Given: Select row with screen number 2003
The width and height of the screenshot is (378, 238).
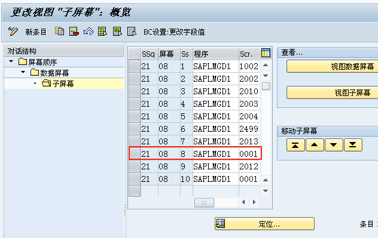Looking at the screenshot, I should coord(135,104).
